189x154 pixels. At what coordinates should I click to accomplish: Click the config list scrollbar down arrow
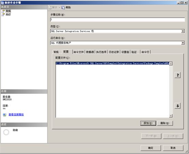click(171, 116)
